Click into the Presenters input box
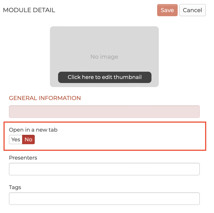The width and height of the screenshot is (214, 213). 104,169
